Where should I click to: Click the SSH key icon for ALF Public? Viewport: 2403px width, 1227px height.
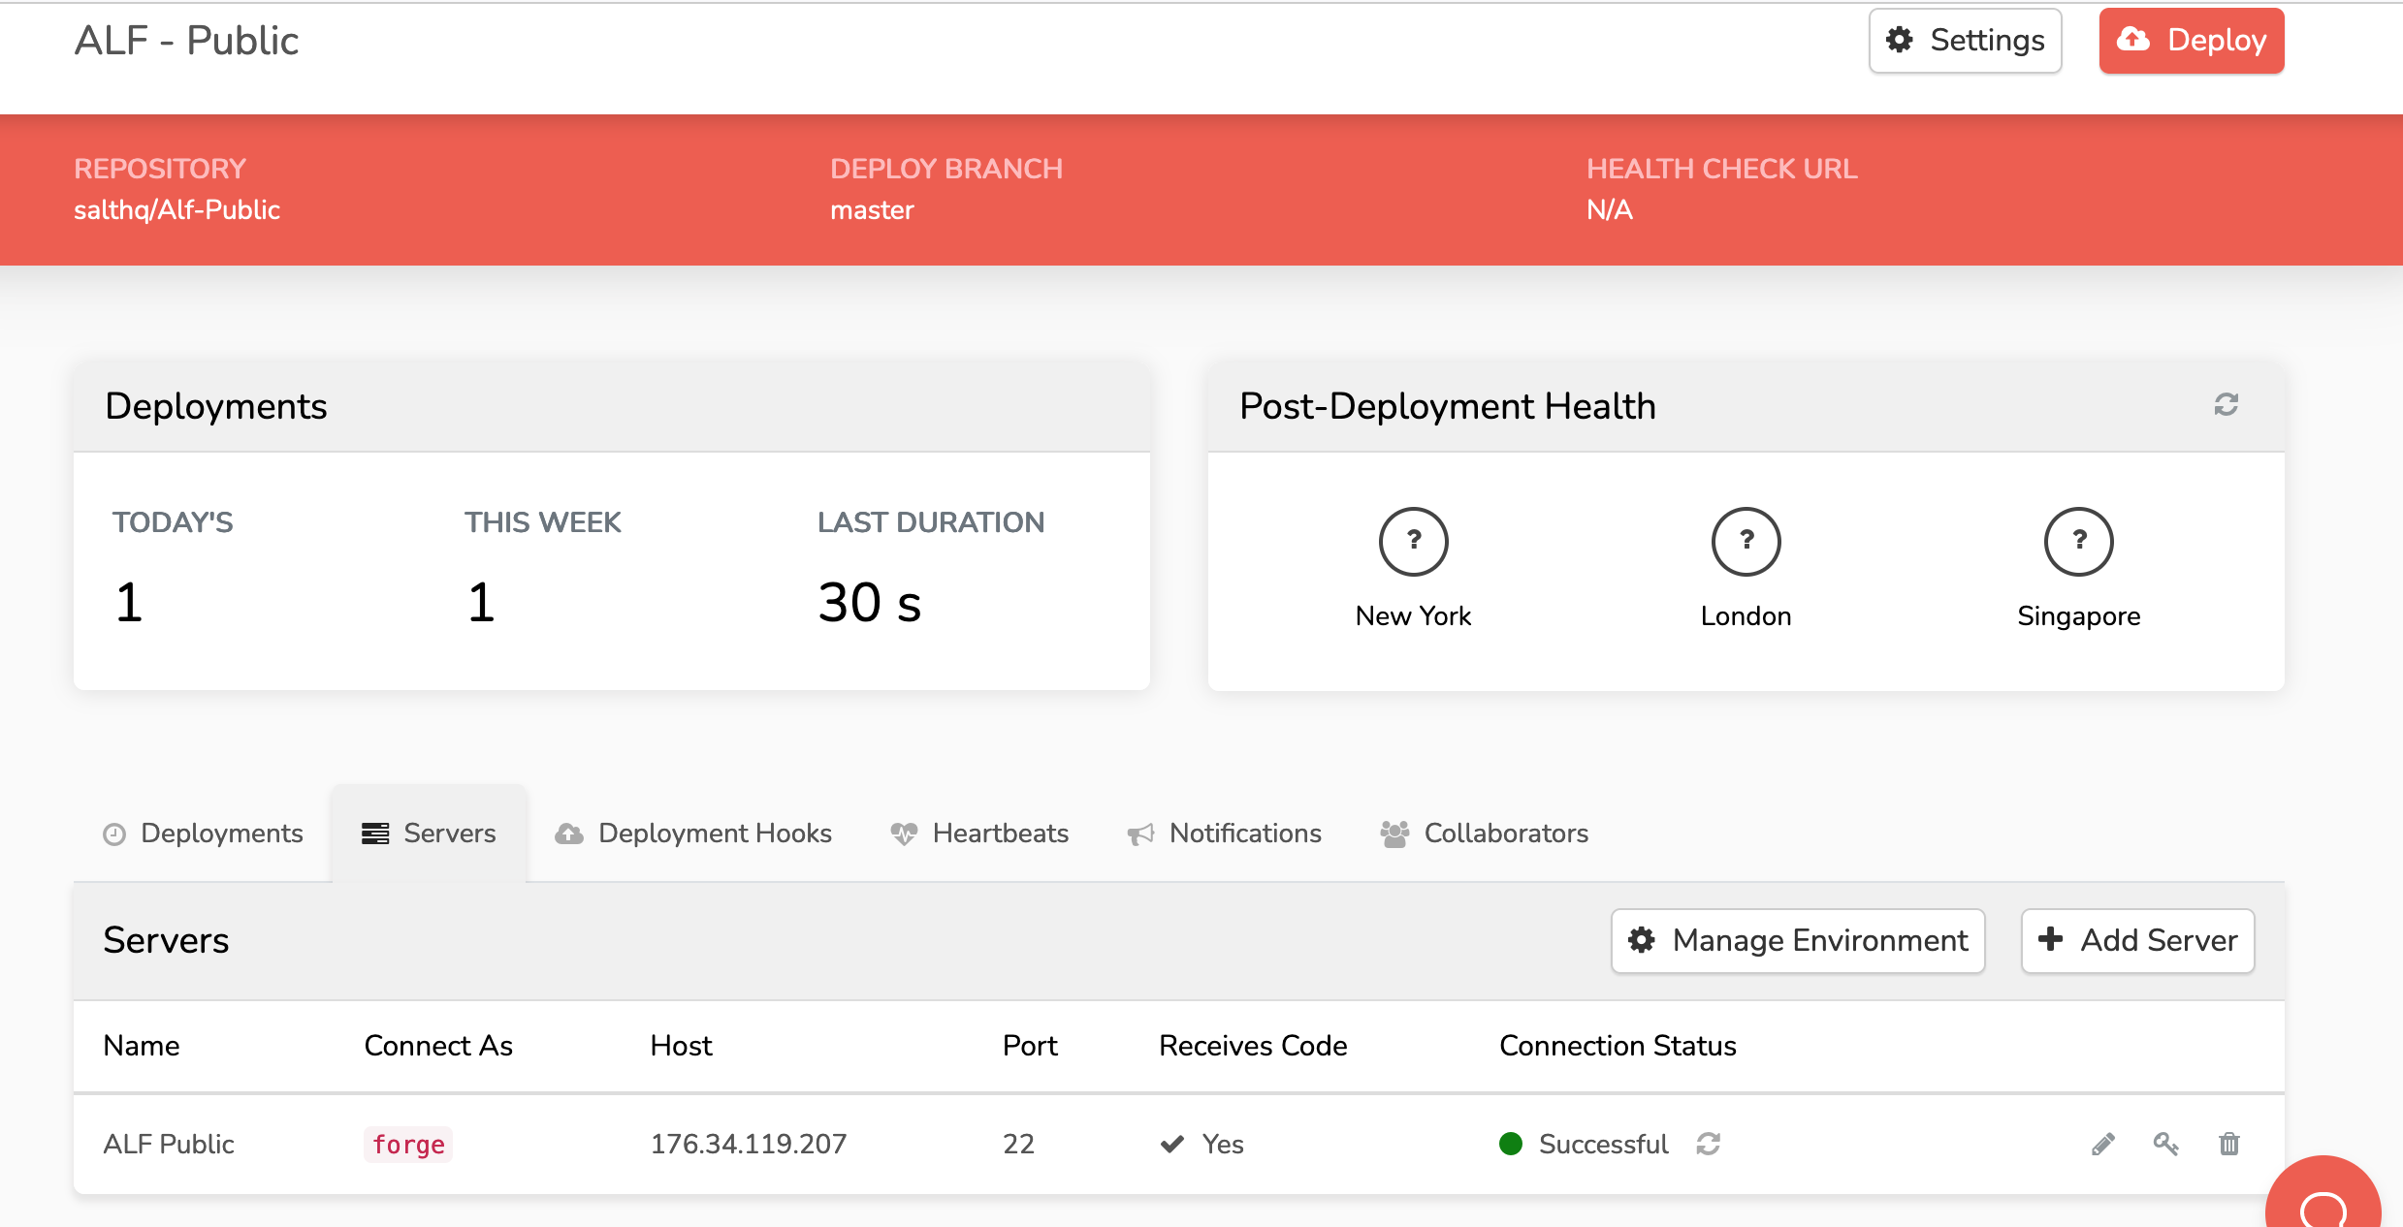pos(2166,1145)
